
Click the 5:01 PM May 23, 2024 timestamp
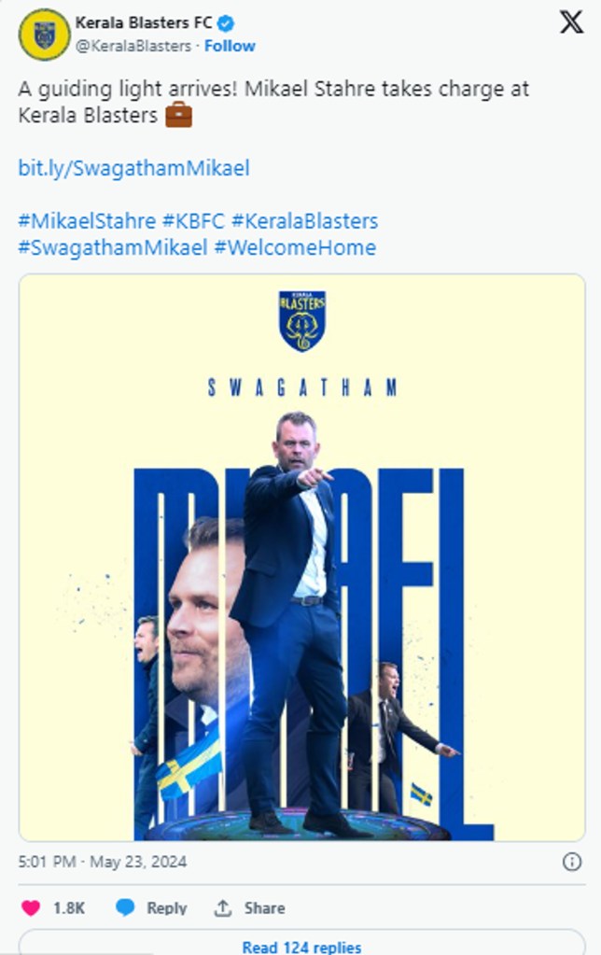[x=103, y=862]
